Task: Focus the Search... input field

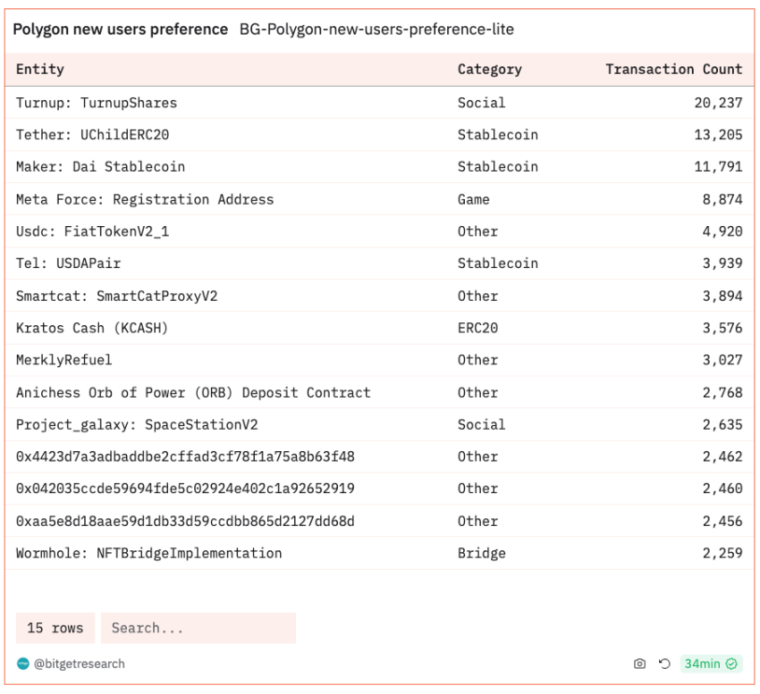Action: point(198,628)
